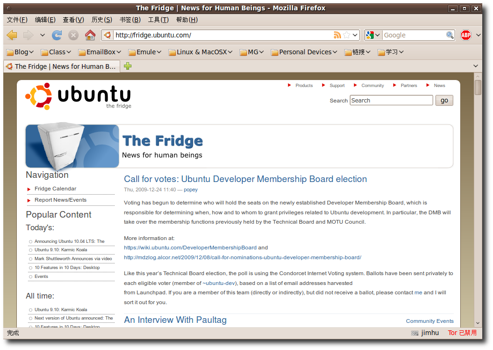Open the 书签(B) menu
This screenshot has height=350, width=493.
click(x=130, y=20)
